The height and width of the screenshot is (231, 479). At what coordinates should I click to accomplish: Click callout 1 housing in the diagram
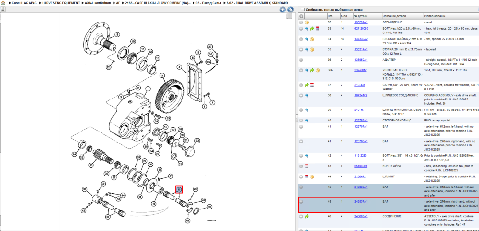pos(148,89)
